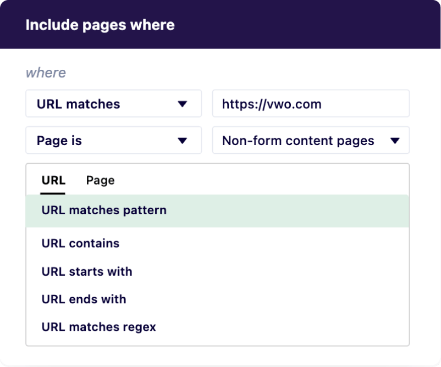The height and width of the screenshot is (367, 441).
Task: Click the arrow icon in 'URL matches' box
Action: pyautogui.click(x=183, y=104)
